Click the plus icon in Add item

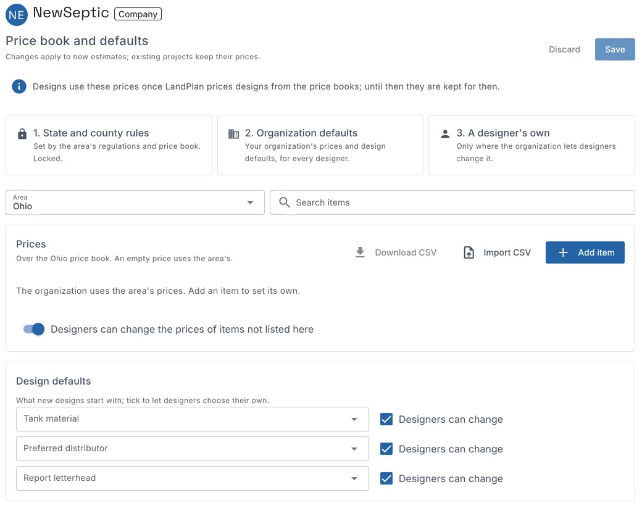(x=563, y=252)
